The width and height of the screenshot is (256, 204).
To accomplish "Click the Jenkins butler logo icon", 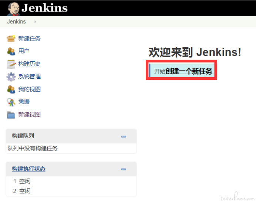I will [13, 9].
